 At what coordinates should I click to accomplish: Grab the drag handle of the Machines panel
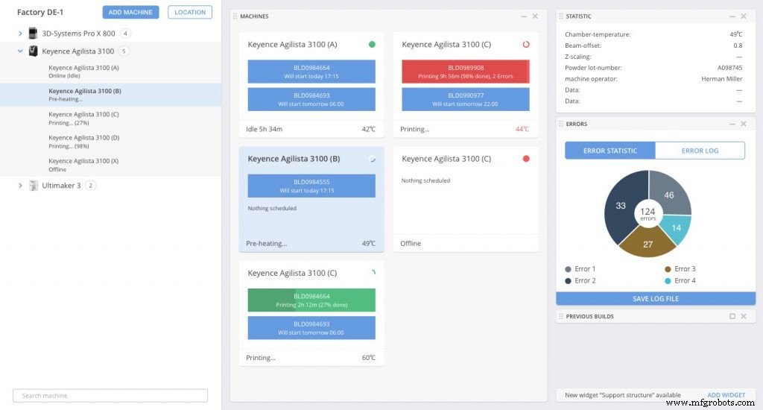pos(235,16)
